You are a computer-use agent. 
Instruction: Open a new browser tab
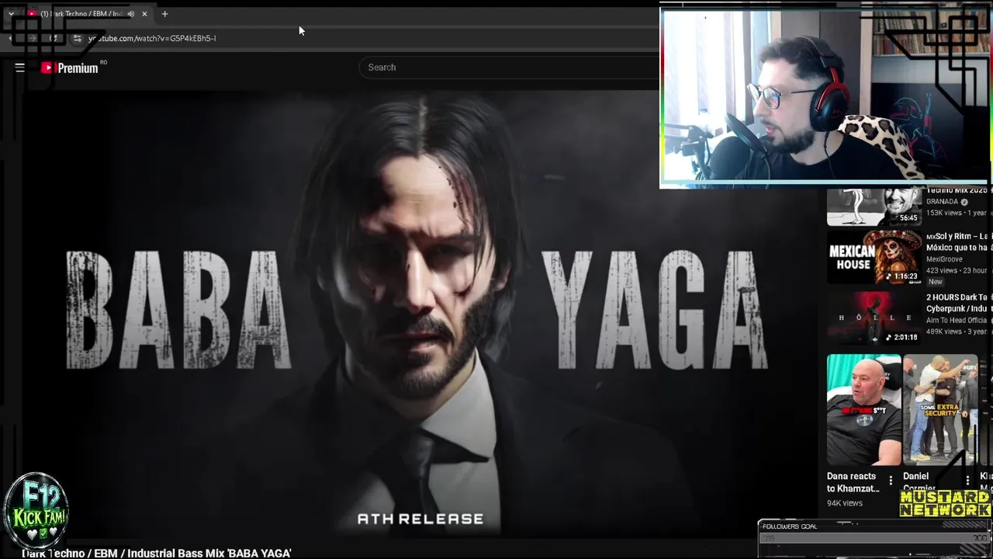tap(164, 14)
